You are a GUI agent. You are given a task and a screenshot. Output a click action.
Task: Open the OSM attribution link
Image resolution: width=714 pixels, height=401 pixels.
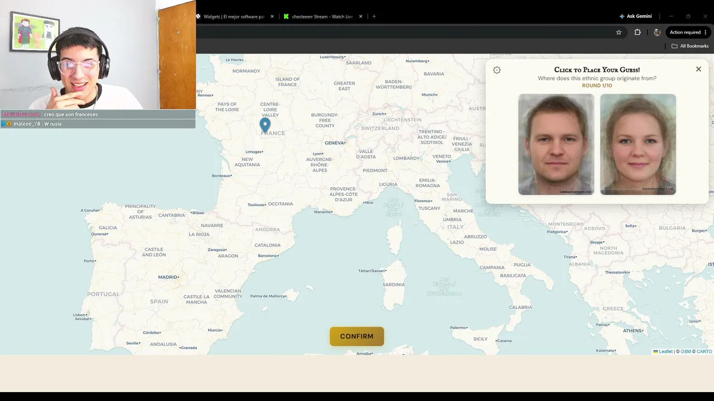(x=686, y=351)
